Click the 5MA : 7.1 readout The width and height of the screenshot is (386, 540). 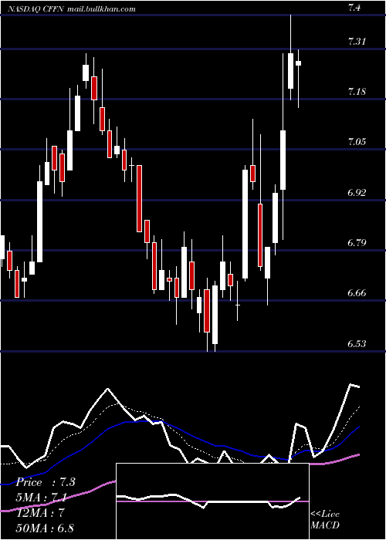point(42,498)
